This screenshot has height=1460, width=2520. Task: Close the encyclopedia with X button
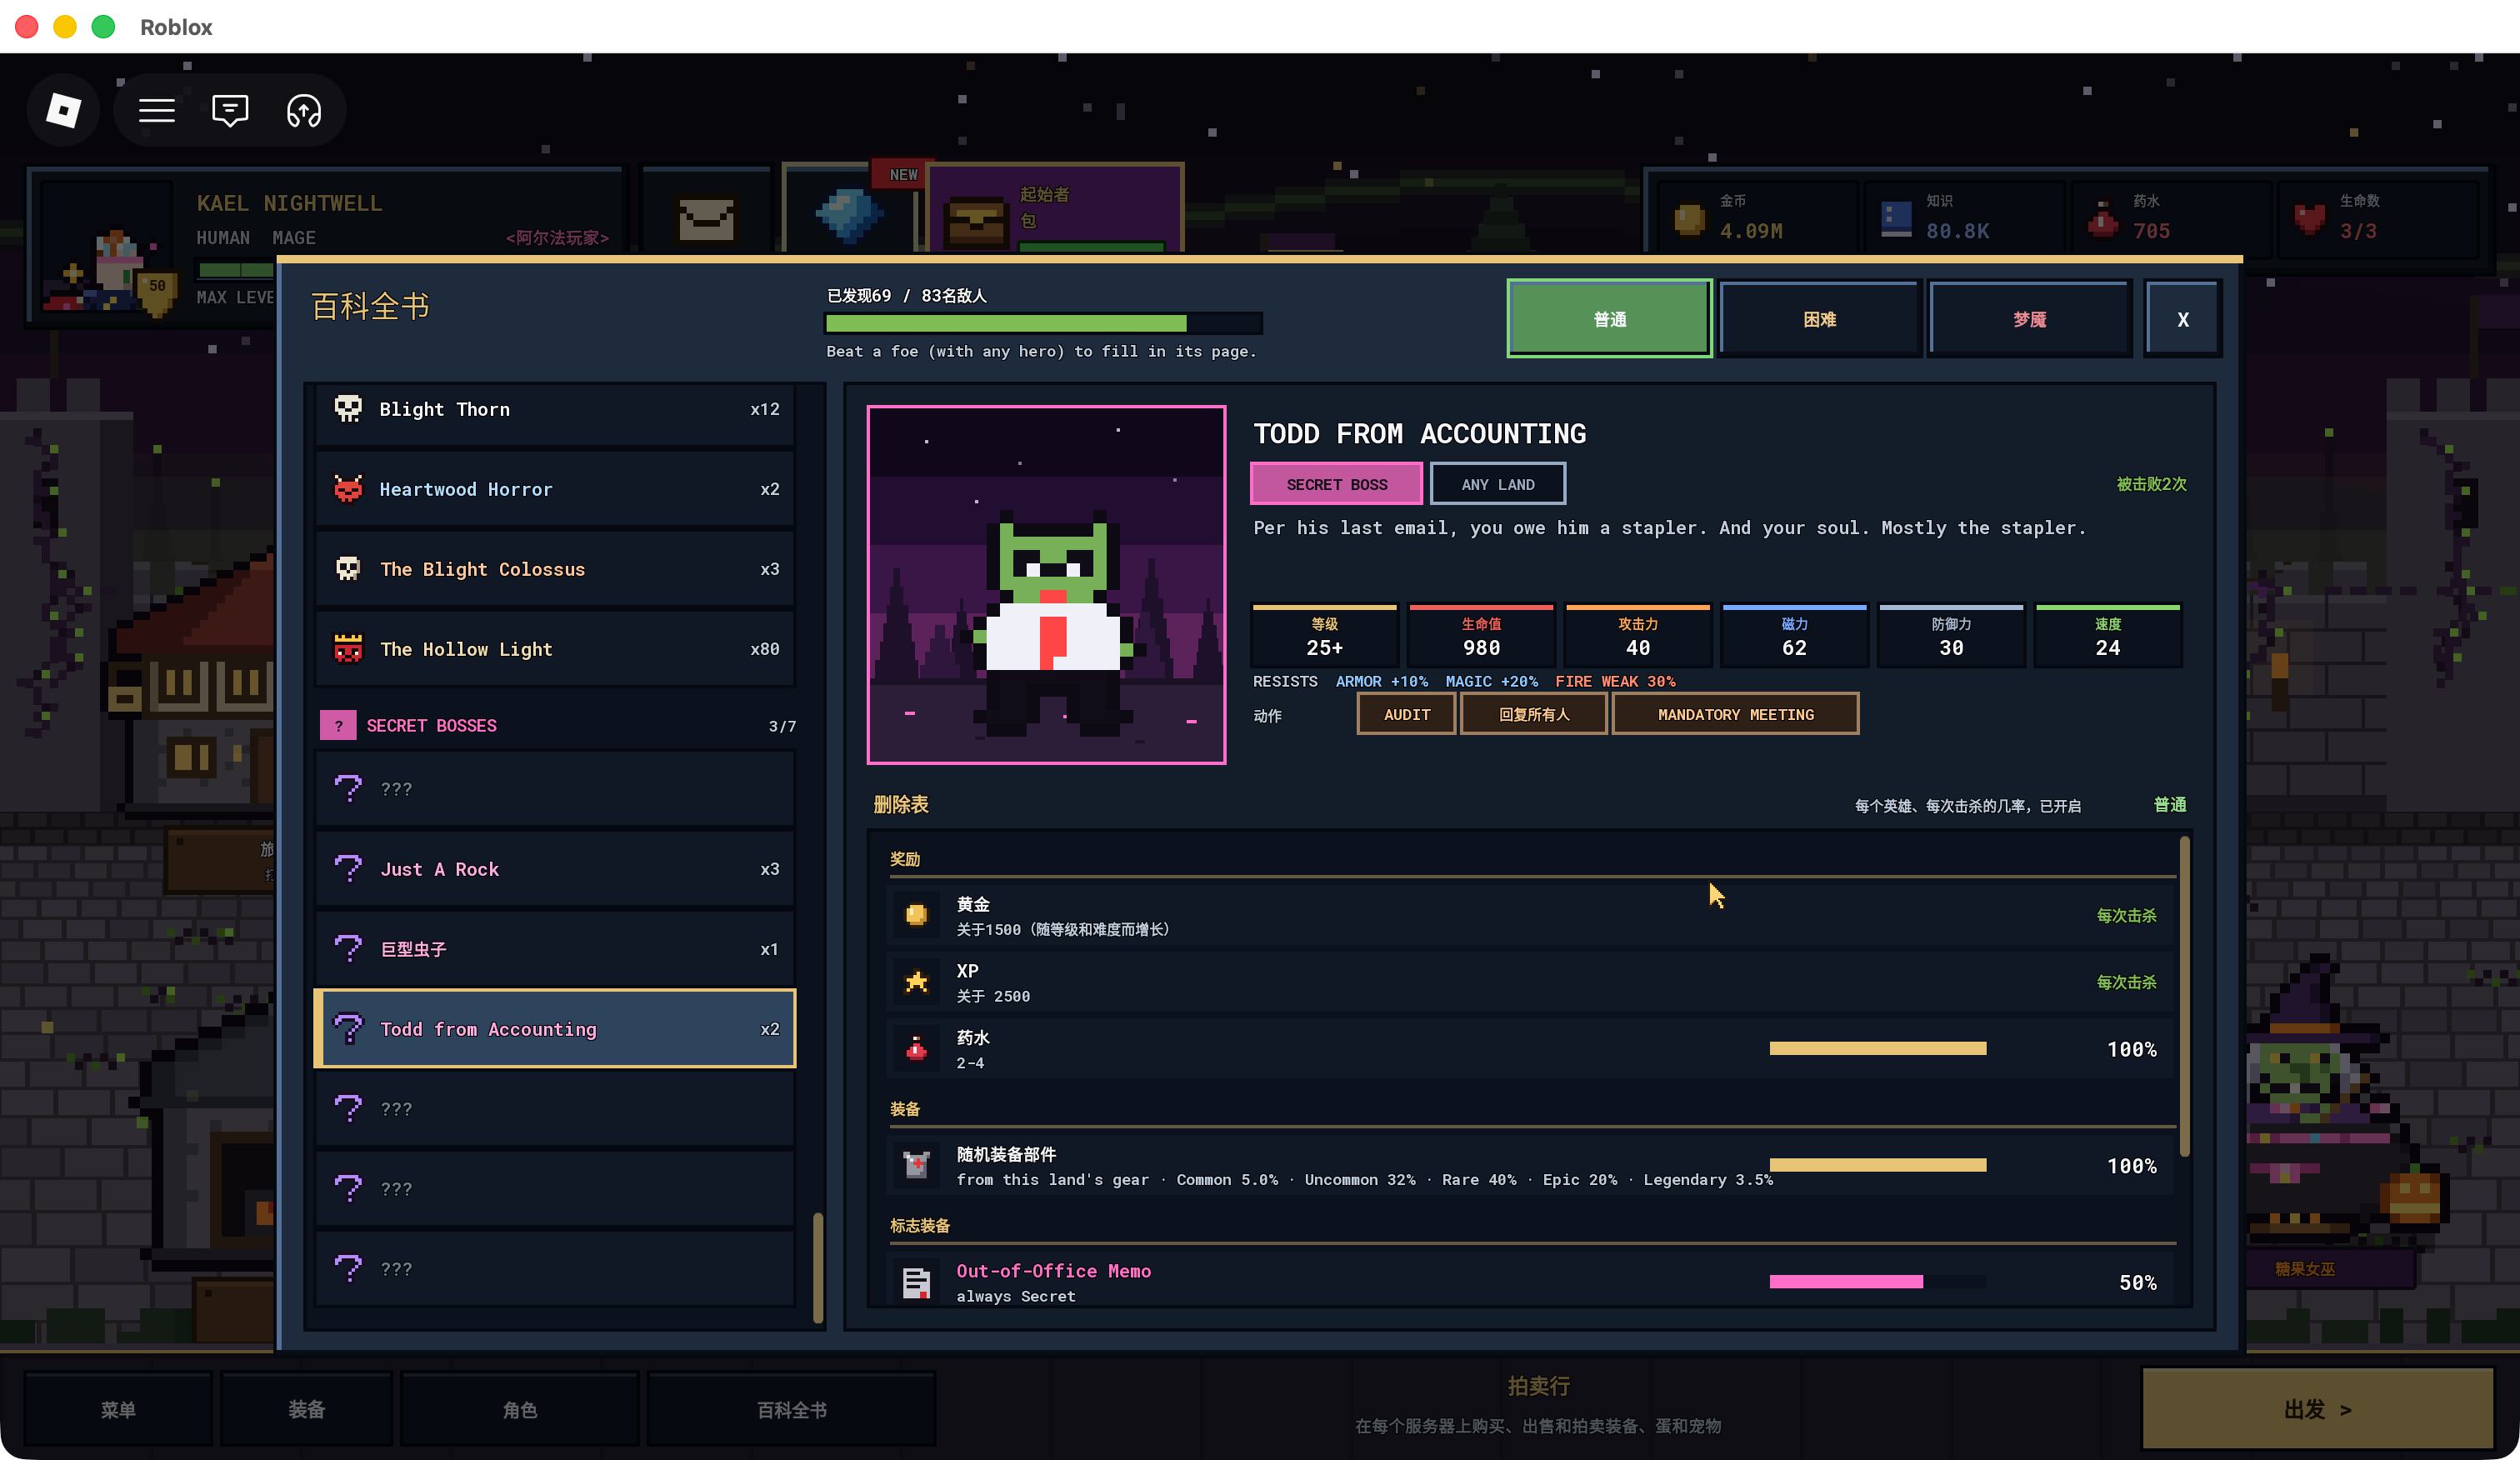(2183, 319)
